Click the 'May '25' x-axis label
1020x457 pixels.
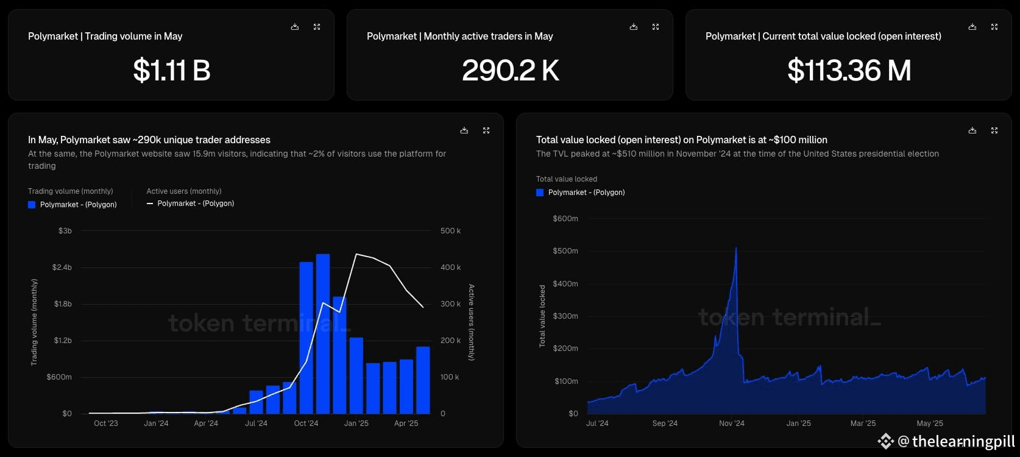tap(930, 423)
